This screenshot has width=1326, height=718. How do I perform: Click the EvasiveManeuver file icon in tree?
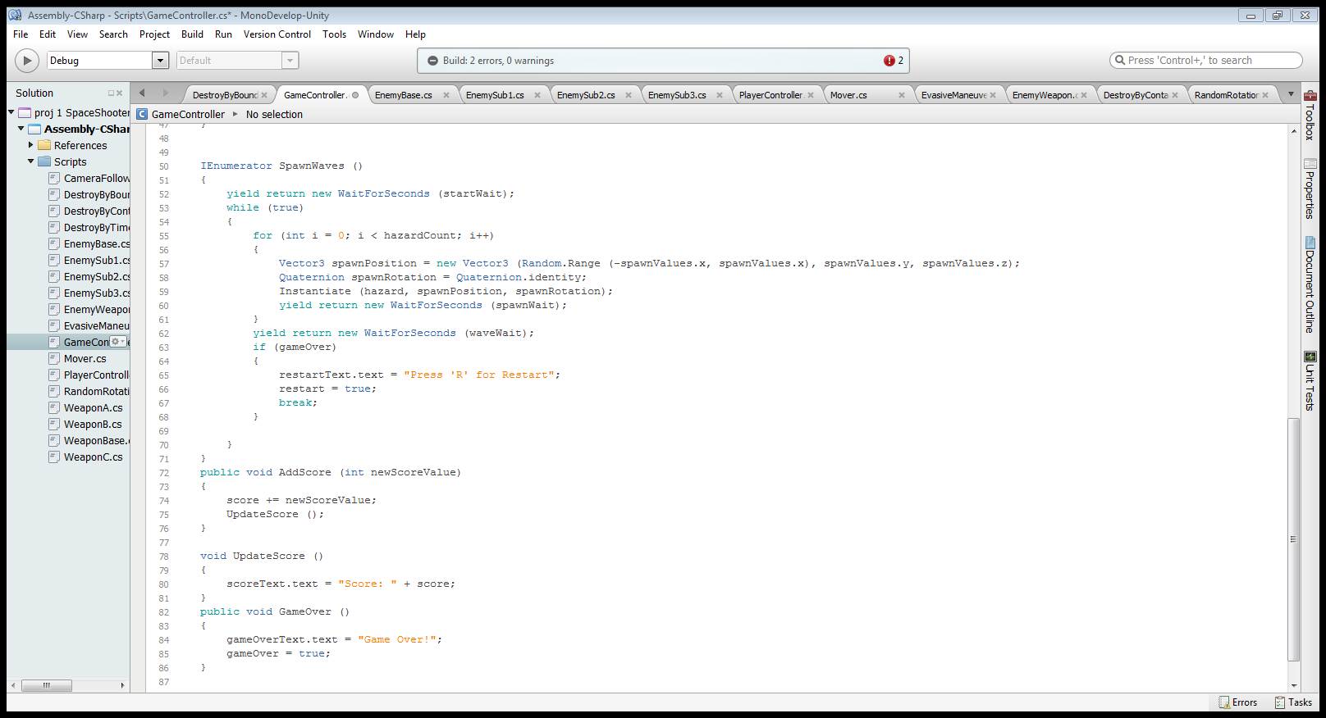54,325
